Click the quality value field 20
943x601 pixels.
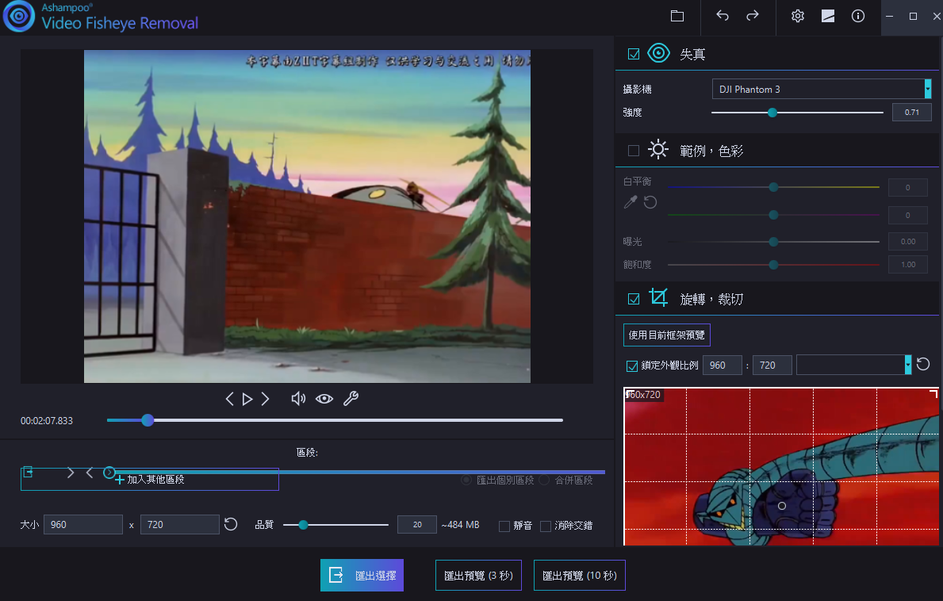click(x=416, y=524)
